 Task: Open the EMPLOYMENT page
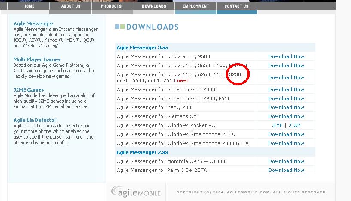click(195, 6)
